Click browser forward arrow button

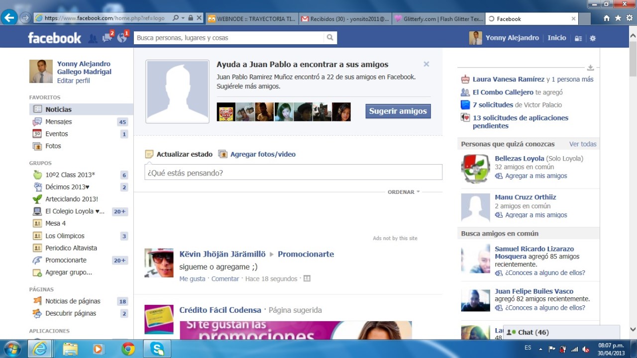pyautogui.click(x=25, y=18)
